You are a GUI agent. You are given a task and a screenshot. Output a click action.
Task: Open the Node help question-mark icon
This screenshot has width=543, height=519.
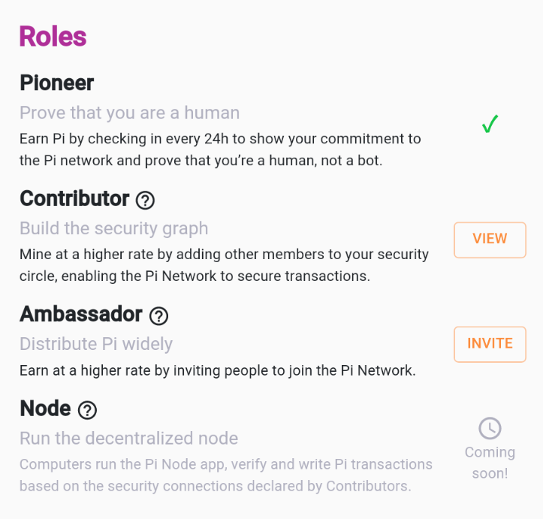point(87,410)
